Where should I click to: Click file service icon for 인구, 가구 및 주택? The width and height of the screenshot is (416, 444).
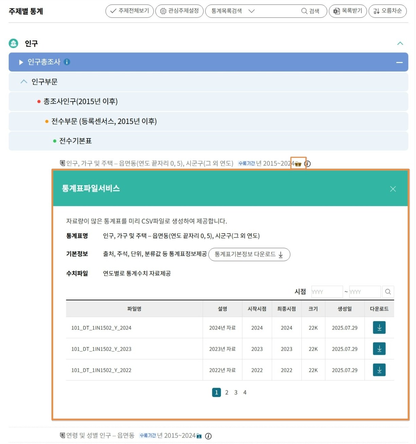click(x=298, y=164)
